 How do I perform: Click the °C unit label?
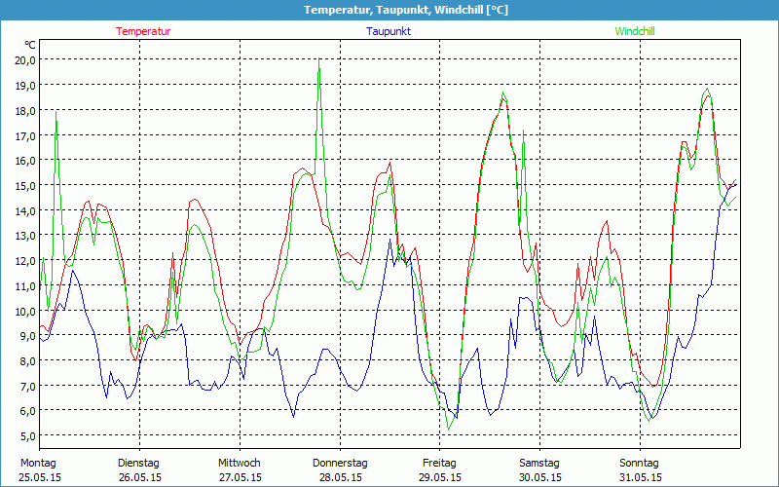[x=29, y=45]
